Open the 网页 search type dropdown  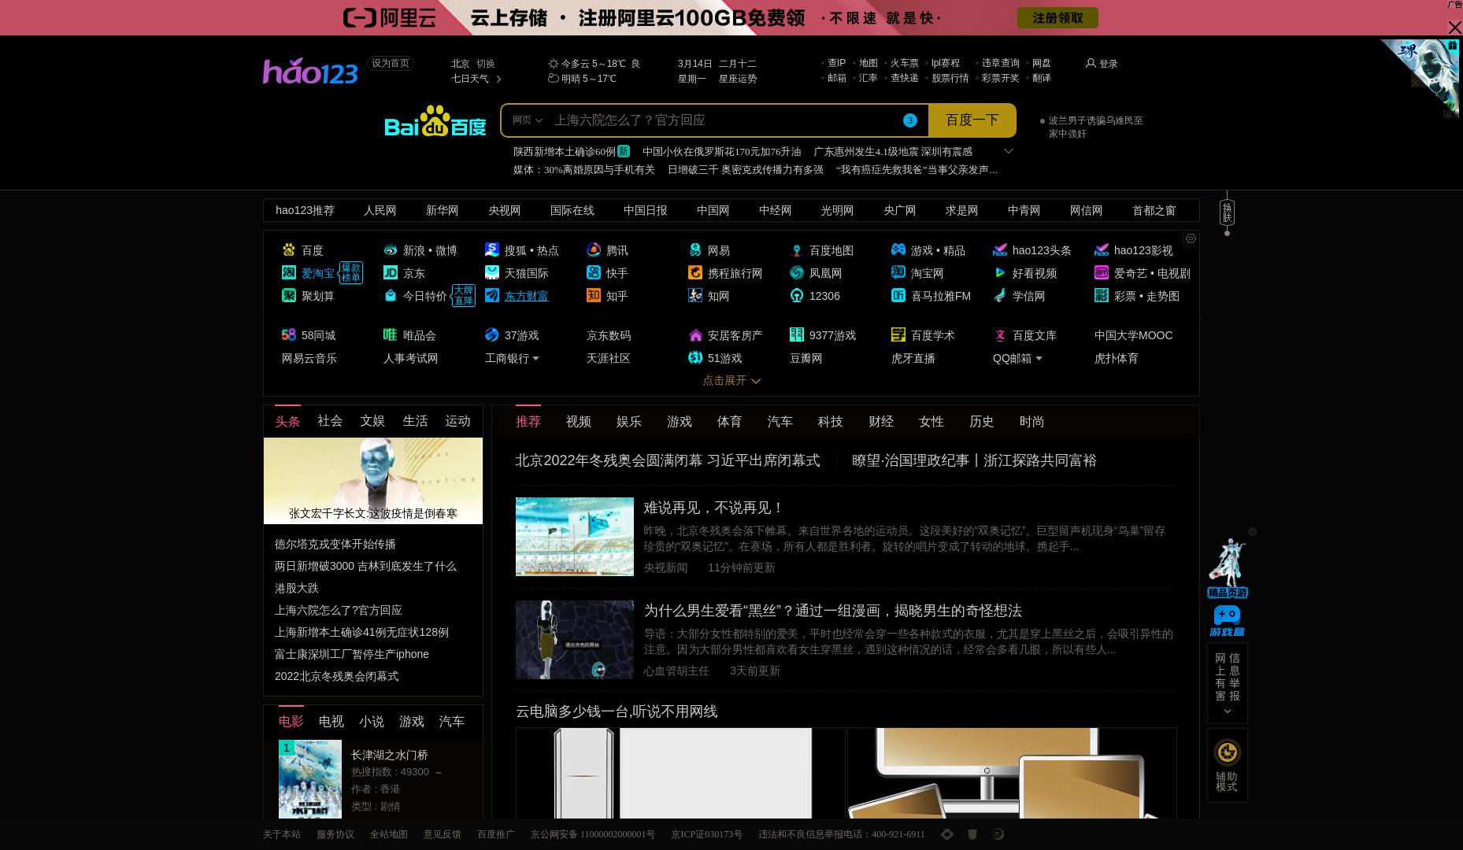[x=528, y=120]
